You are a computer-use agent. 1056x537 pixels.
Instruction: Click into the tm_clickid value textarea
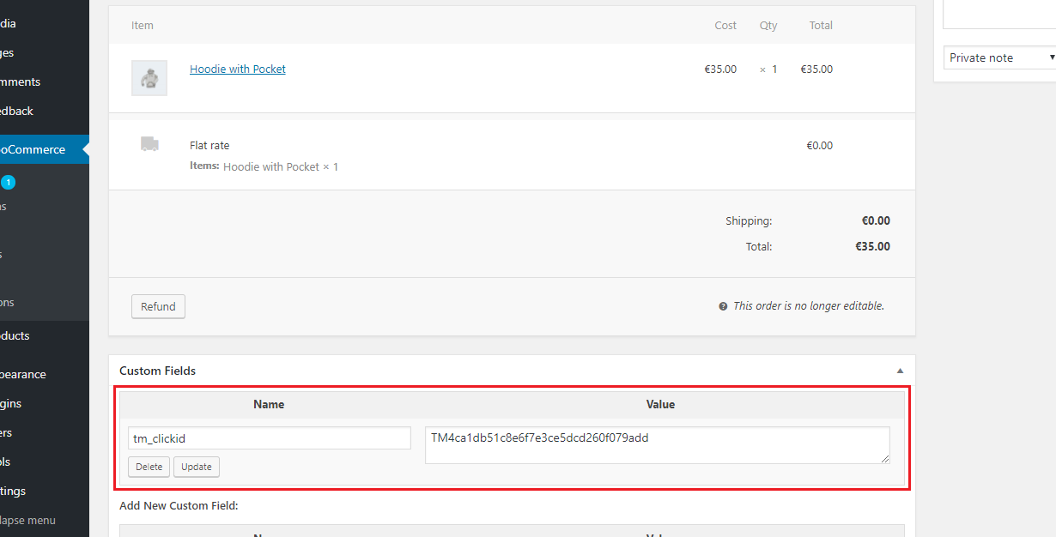[x=658, y=445]
